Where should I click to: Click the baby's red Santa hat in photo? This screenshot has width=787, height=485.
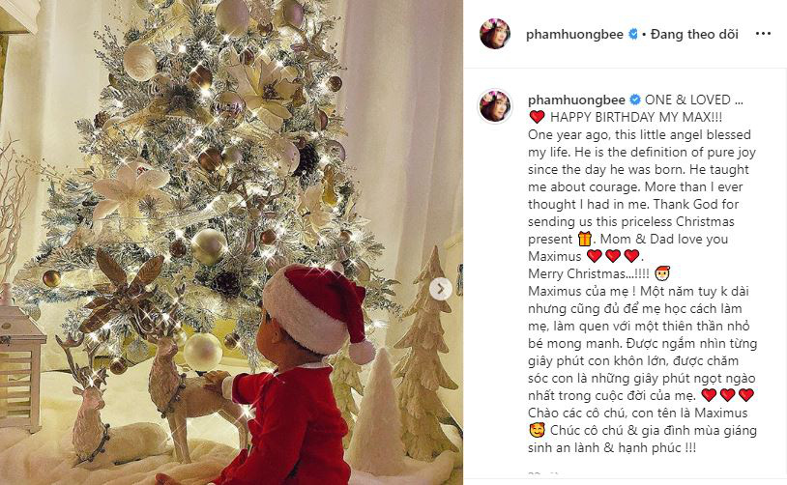pyautogui.click(x=317, y=310)
